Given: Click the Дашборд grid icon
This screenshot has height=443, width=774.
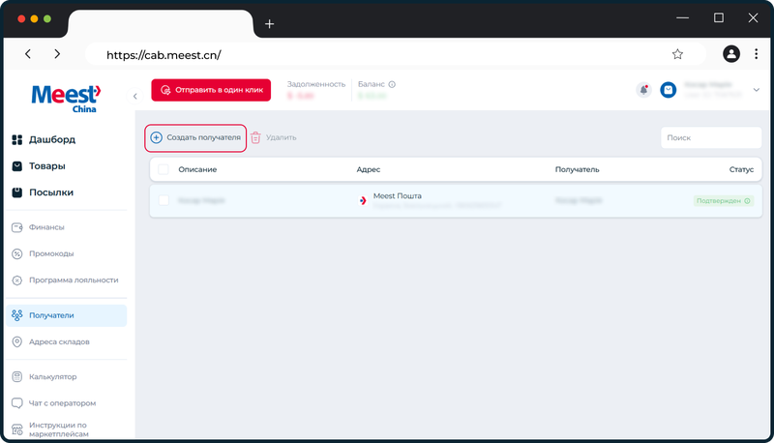Looking at the screenshot, I should (17, 139).
